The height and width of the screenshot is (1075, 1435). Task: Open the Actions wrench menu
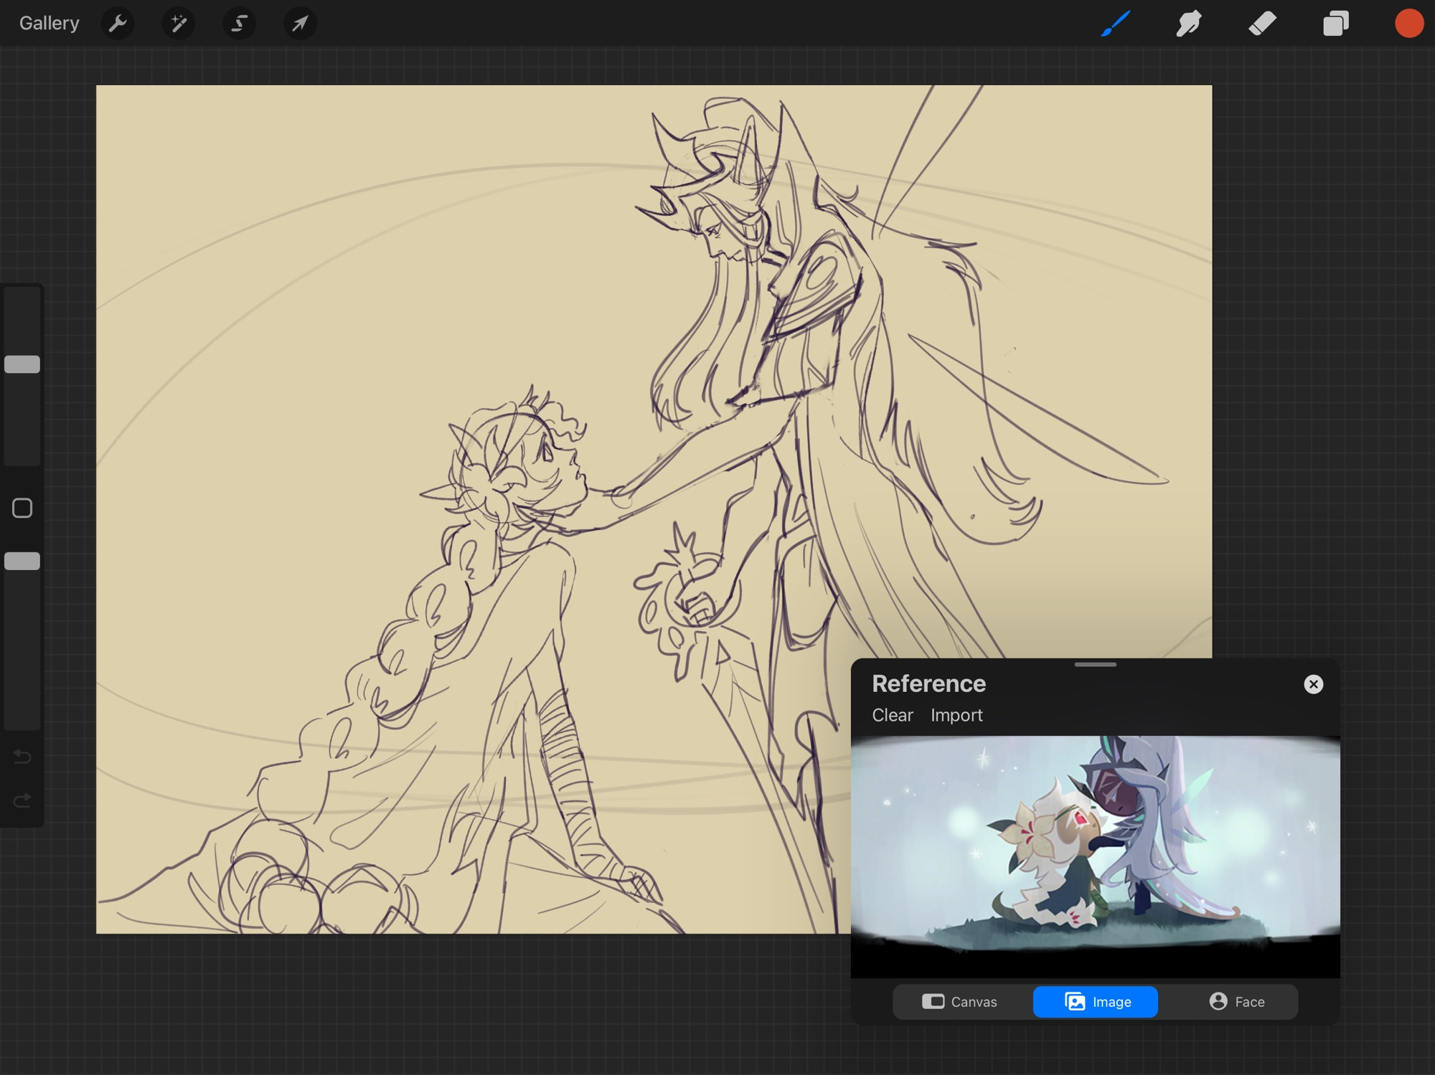(x=118, y=23)
